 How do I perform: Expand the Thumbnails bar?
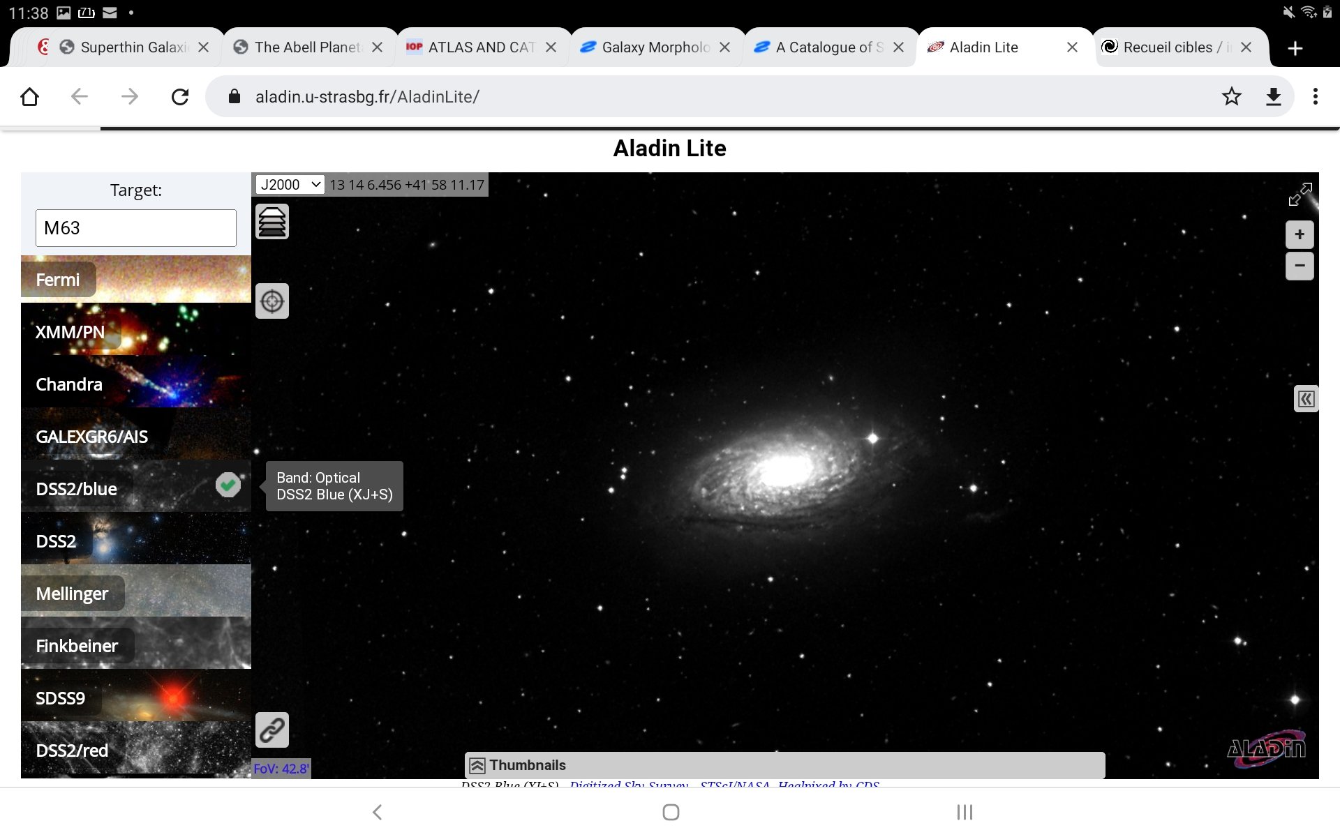pos(784,765)
